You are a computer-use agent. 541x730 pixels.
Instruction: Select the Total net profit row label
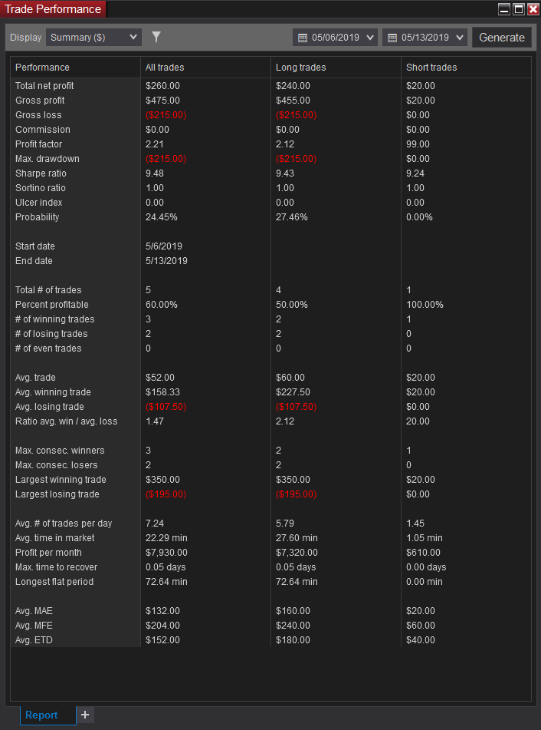tap(44, 86)
